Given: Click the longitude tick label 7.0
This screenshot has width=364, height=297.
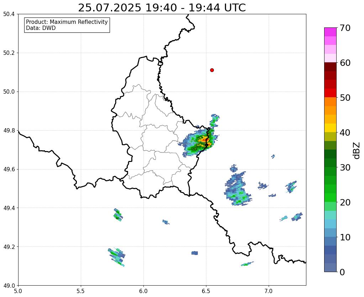Looking at the screenshot, I should 269,291.
